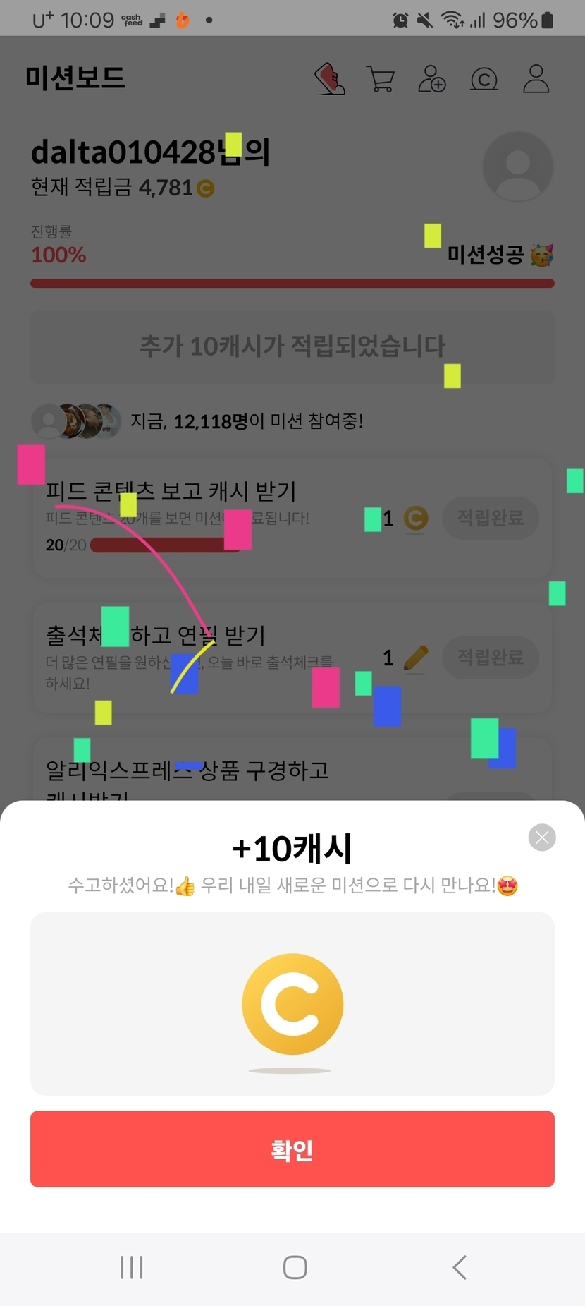Tap the Android back navigation button
585x1306 pixels.
[x=460, y=1267]
